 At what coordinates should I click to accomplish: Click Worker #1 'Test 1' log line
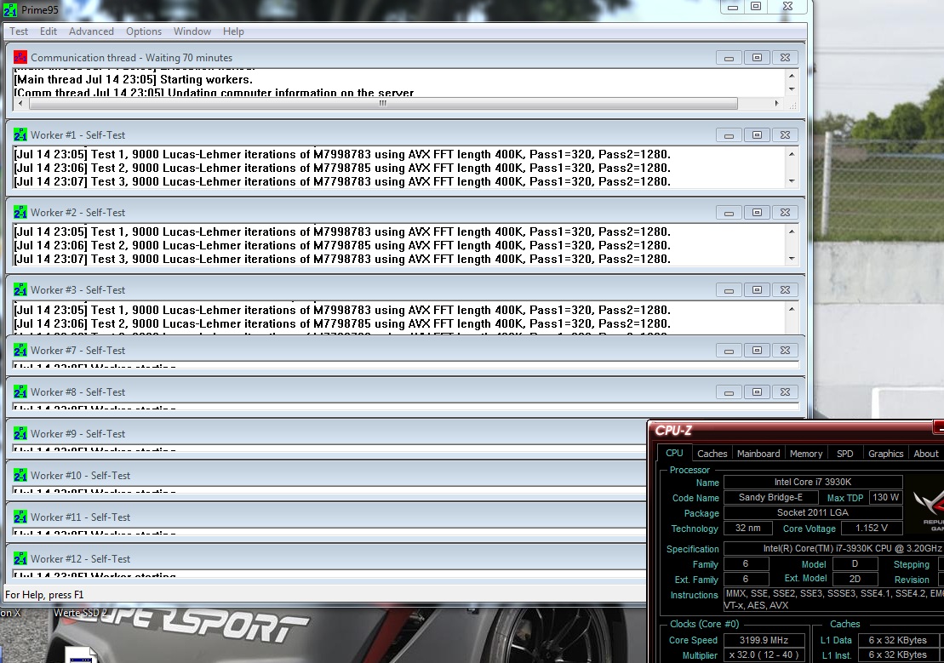(342, 154)
